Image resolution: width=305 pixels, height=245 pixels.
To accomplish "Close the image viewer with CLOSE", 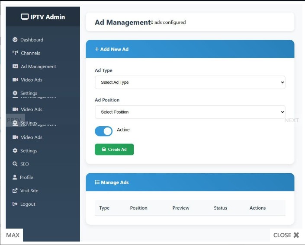I will pos(286,235).
